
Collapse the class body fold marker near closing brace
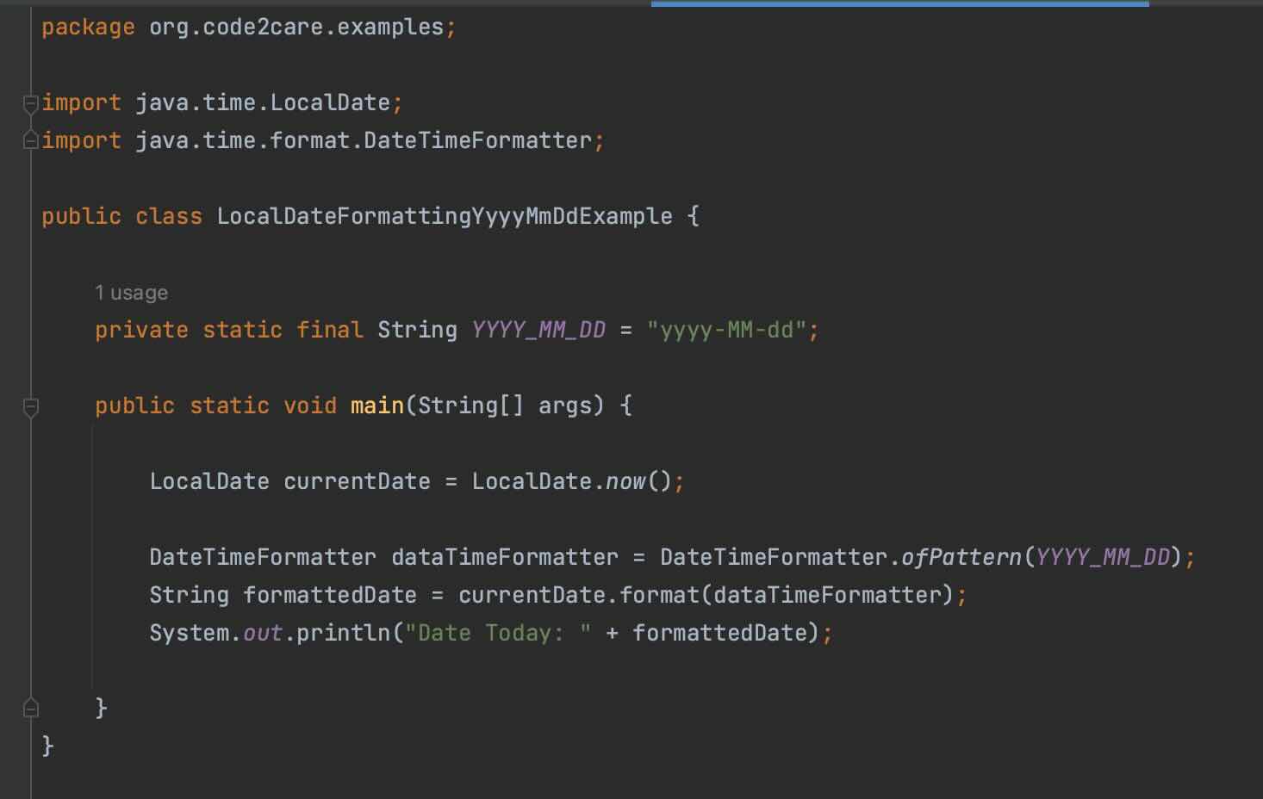(30, 707)
